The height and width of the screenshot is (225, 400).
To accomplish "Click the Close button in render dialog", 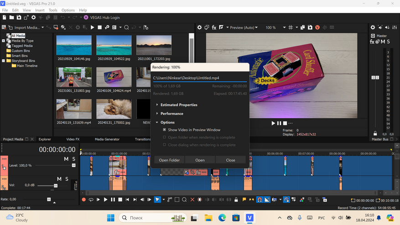I will click(x=230, y=160).
